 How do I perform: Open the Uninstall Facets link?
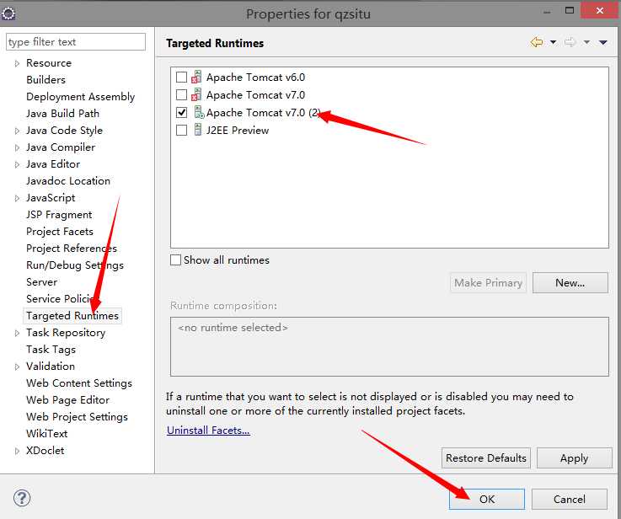pos(208,431)
